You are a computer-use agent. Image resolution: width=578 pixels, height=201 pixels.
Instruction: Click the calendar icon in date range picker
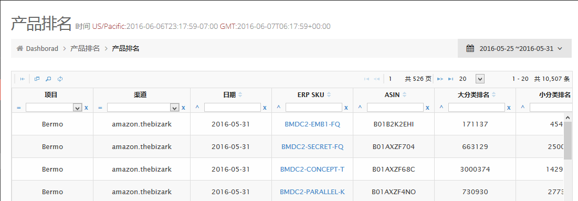point(470,48)
